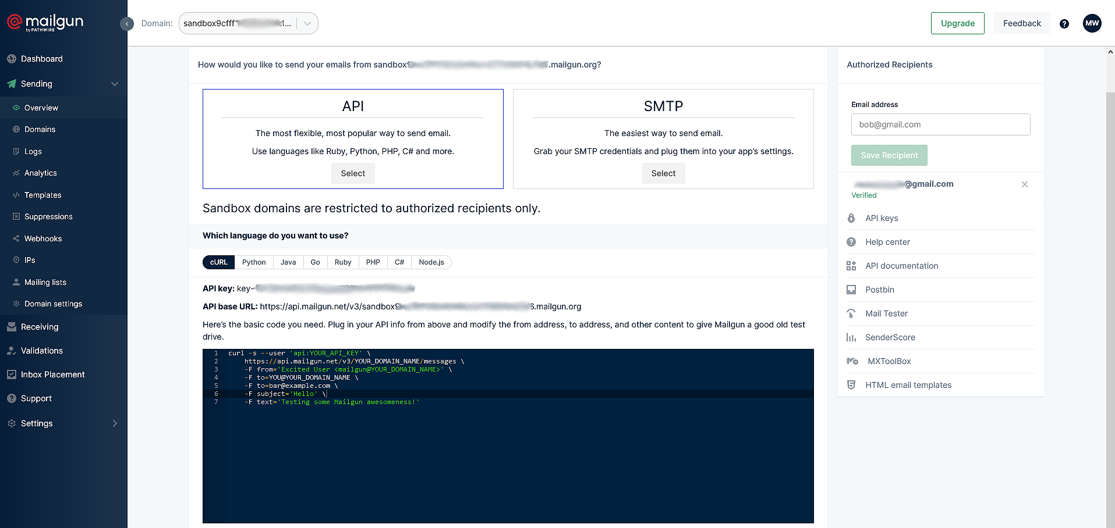
Task: Open Webhooks page from sidebar
Action: [43, 238]
